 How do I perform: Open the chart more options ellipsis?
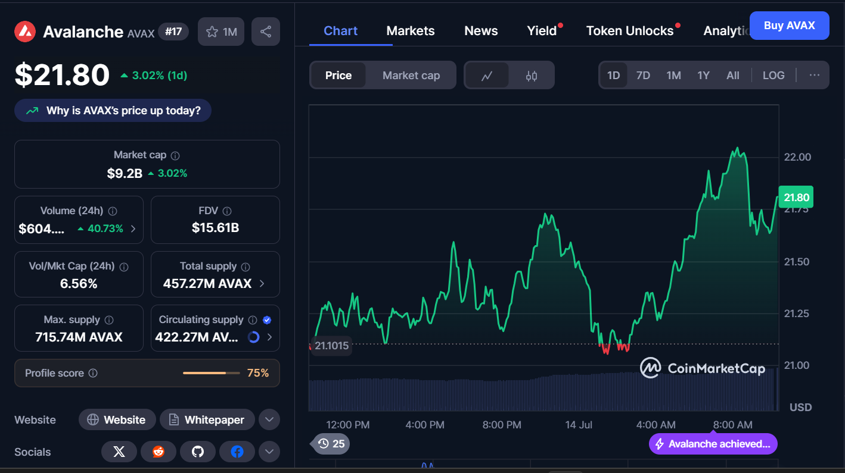coord(815,76)
